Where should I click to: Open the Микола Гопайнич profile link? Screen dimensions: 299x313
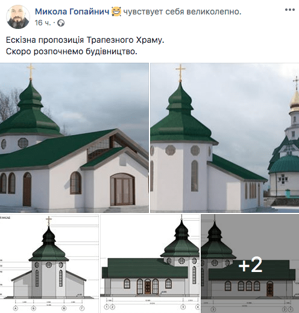click(x=72, y=11)
